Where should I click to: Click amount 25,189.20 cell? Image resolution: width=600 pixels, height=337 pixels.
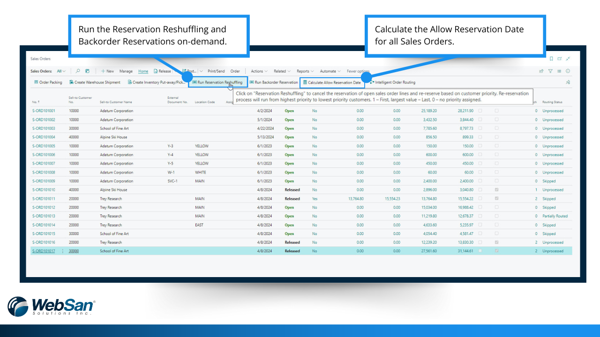(x=428, y=111)
